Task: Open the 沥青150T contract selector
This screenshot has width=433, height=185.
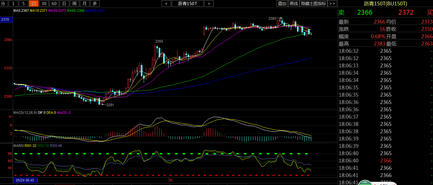Action: (x=187, y=3)
